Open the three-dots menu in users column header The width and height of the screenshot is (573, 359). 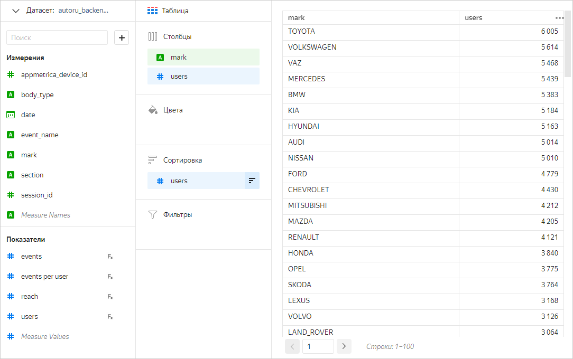559,18
